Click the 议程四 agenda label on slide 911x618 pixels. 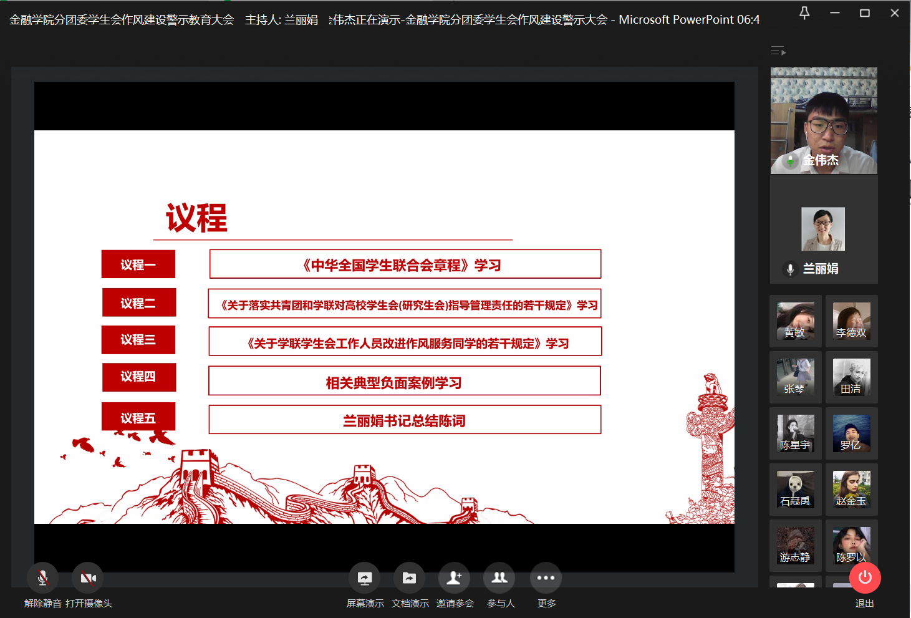pos(139,377)
